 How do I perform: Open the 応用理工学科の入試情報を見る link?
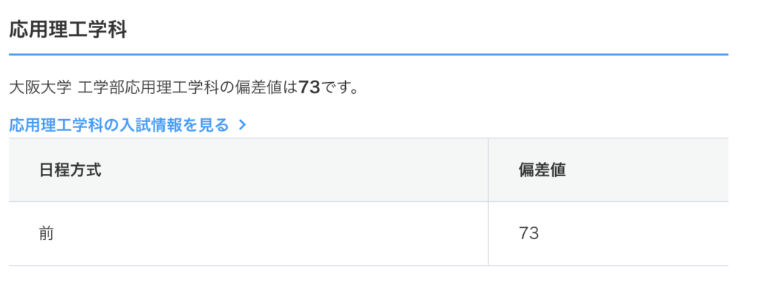[119, 124]
